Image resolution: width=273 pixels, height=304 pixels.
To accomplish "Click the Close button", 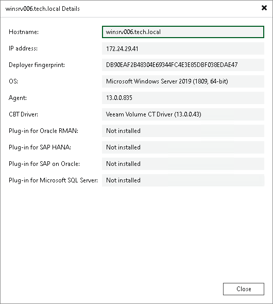I will click(x=244, y=289).
